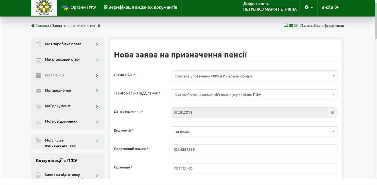This screenshot has height=185, width=377.
Task: Expand chevron for Моя пенсія
Action: (97, 75)
